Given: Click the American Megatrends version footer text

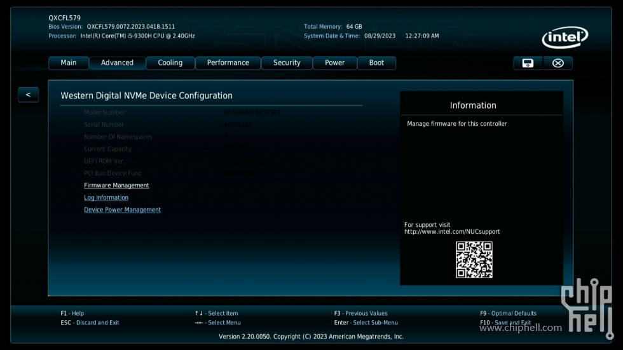Looking at the screenshot, I should pos(311,337).
